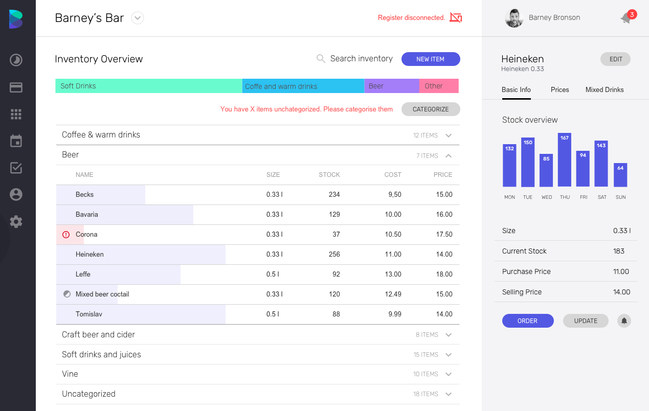Click the ORDER button
The width and height of the screenshot is (649, 411).
tap(527, 321)
